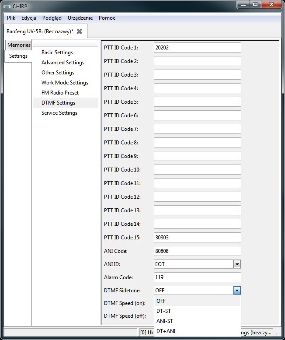Click the PTT ID Code 2 field
Viewport: 285px width, 340px height.
tap(197, 61)
